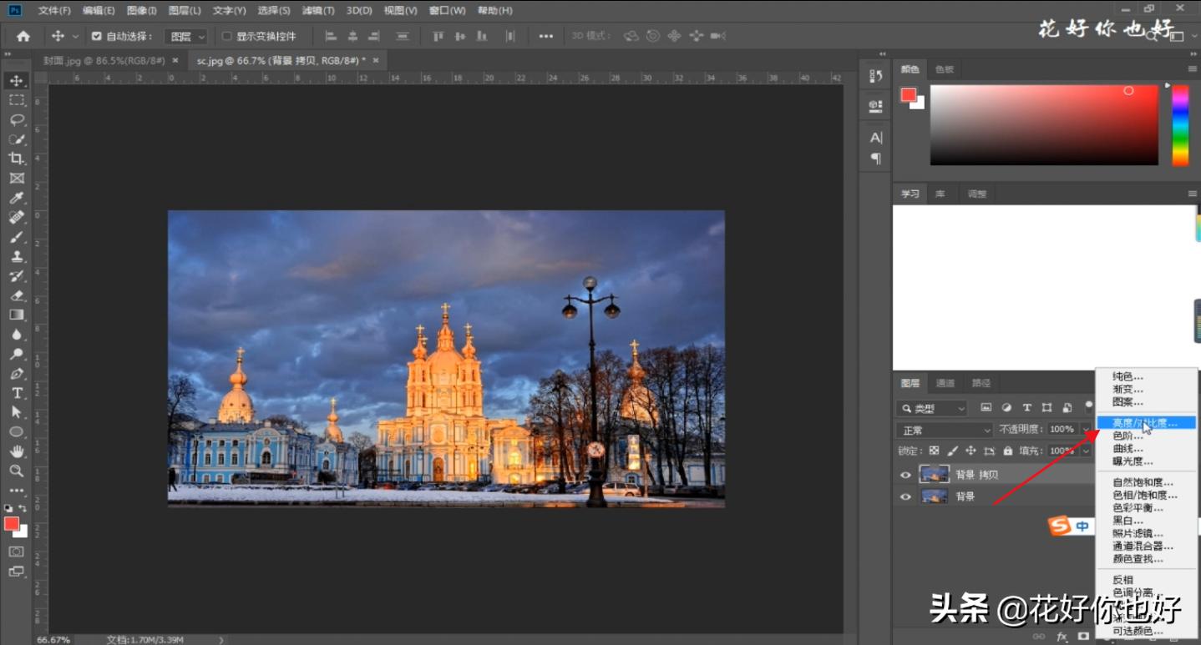
Task: Open the 图层 auto-select dropdown
Action: click(188, 37)
